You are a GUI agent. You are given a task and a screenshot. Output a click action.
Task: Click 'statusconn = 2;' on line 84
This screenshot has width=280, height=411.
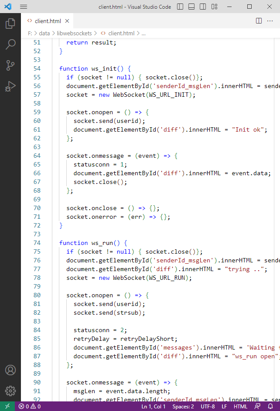click(x=100, y=330)
